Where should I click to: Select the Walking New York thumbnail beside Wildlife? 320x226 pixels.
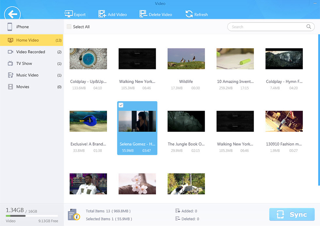click(137, 59)
